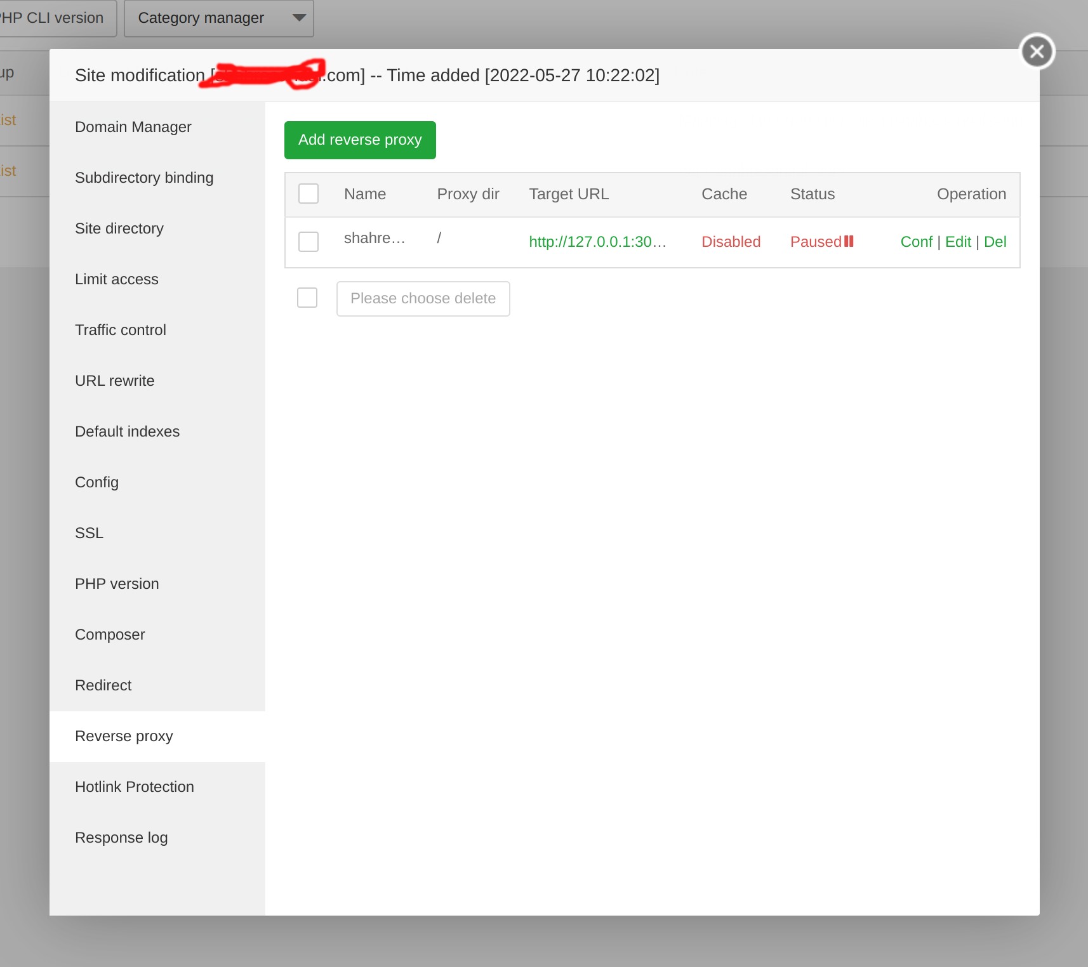
Task: Tick the checkbox for the shahre proxy row
Action: (x=308, y=242)
